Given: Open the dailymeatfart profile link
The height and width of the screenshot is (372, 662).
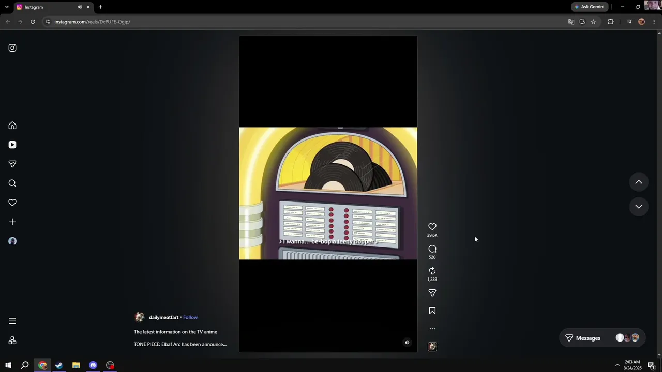Looking at the screenshot, I should 163,317.
